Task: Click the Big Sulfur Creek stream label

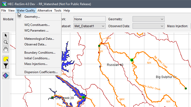Action: coord(161,62)
